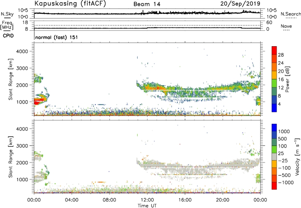
Task: Click the noise trace in N.Sky panel
Action: [x=147, y=13]
